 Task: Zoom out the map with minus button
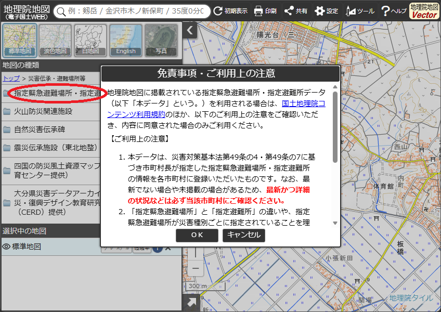(x=196, y=268)
